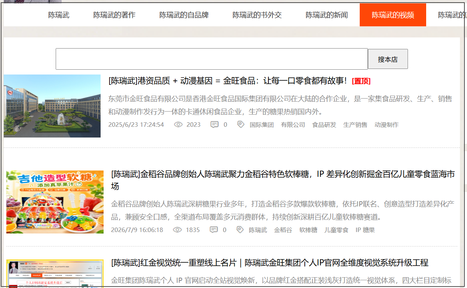The width and height of the screenshot is (467, 288).
Task: Open article 港资品质 + 动漫基因 = 金旺食品
Action: click(228, 81)
